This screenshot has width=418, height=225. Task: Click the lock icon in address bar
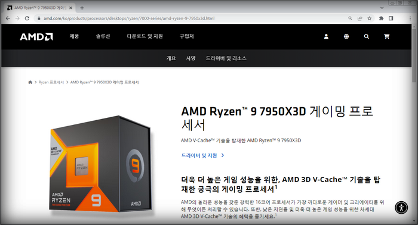tap(39, 18)
